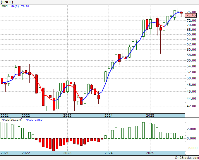Viewport: 199px width, 160px height.
Task: Click the 76.00 price axis label
Action: 191,12
